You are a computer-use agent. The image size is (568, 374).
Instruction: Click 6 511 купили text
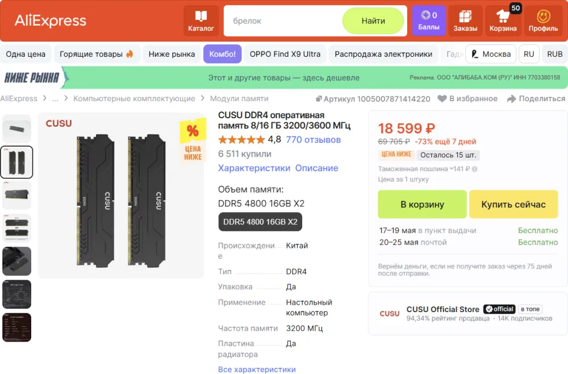[244, 154]
